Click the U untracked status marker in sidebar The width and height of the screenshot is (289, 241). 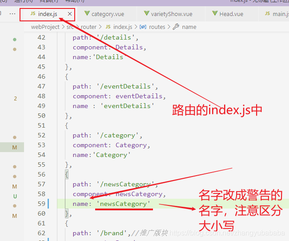15,197
